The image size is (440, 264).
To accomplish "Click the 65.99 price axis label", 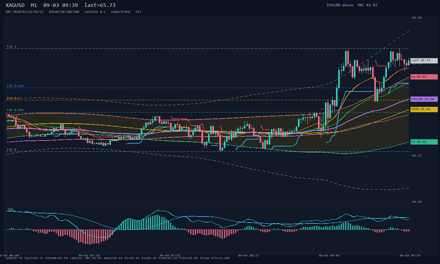I will tap(417, 18).
